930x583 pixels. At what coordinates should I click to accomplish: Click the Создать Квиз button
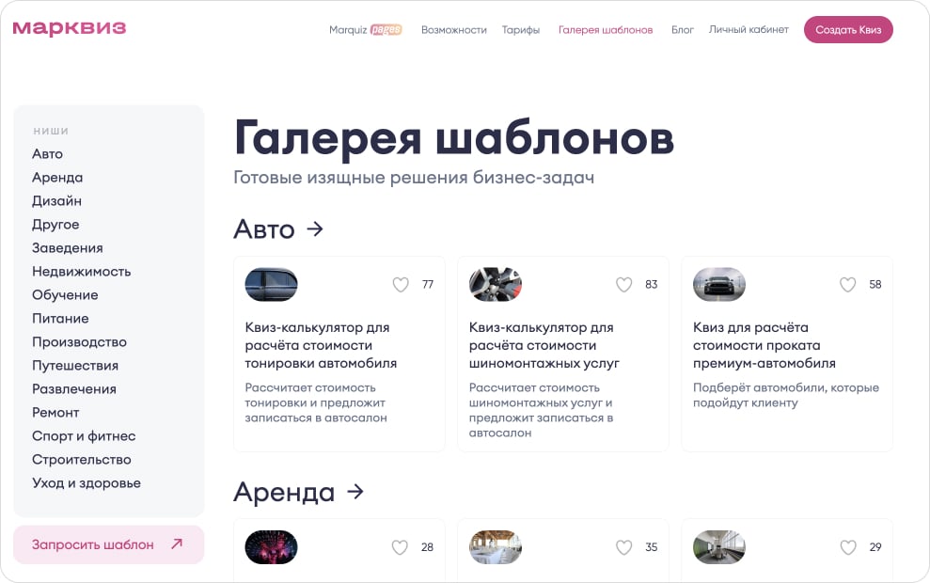pyautogui.click(x=848, y=29)
